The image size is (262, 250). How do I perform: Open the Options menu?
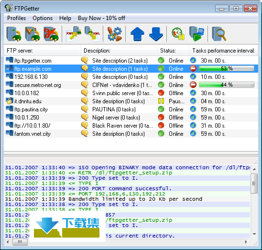pos(43,18)
